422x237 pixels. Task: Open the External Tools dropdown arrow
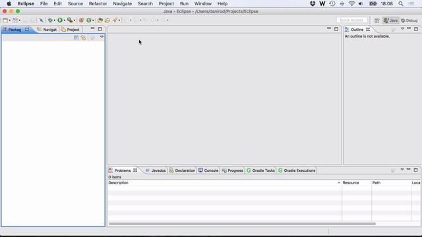(x=75, y=20)
